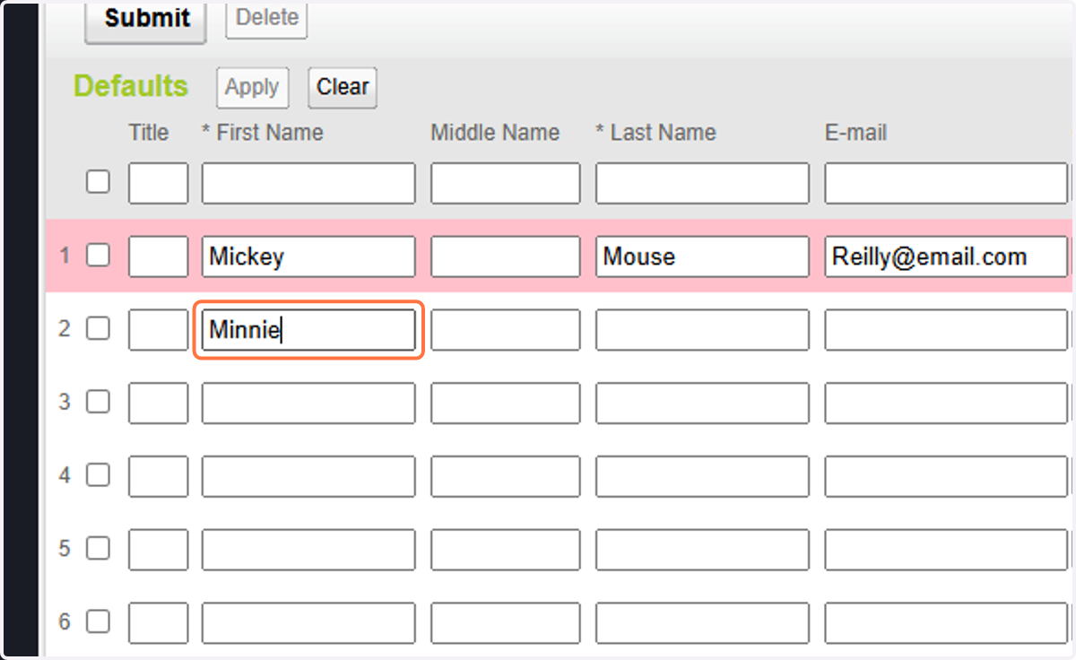Click row 4 Last Name field
The width and height of the screenshot is (1076, 660).
[x=702, y=476]
